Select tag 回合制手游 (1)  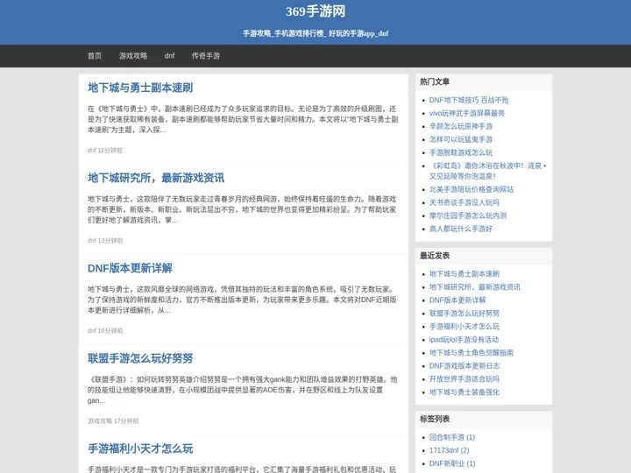coord(452,437)
